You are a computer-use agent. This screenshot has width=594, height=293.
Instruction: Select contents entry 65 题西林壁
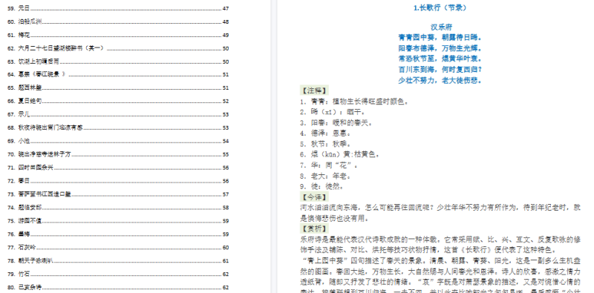tap(118, 88)
